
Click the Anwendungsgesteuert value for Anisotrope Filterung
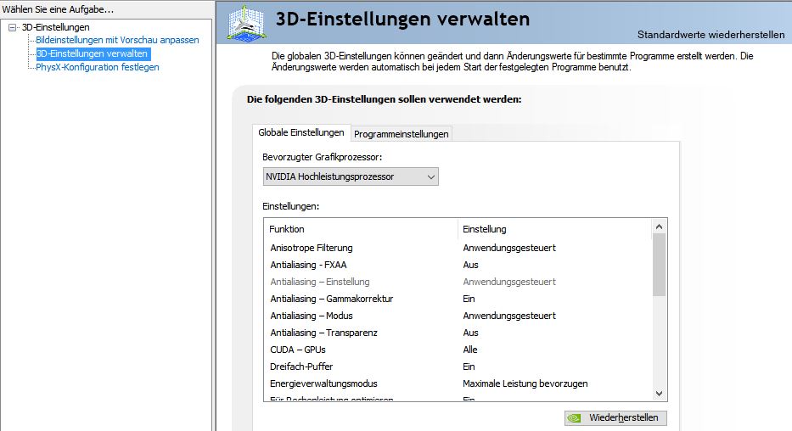(509, 248)
